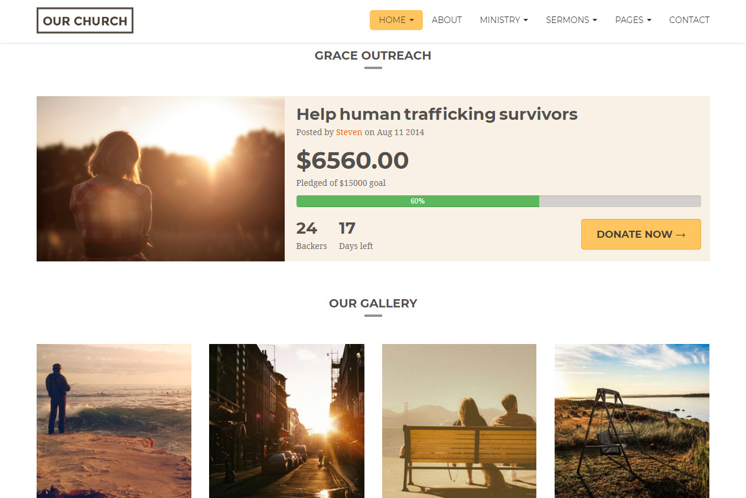The height and width of the screenshot is (498, 746).
Task: Open the Home dropdown menu
Action: click(396, 20)
